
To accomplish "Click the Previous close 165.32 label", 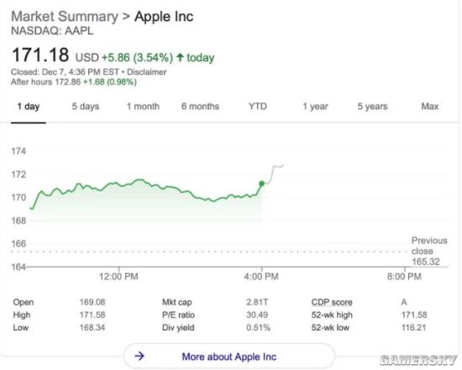I will point(429,251).
